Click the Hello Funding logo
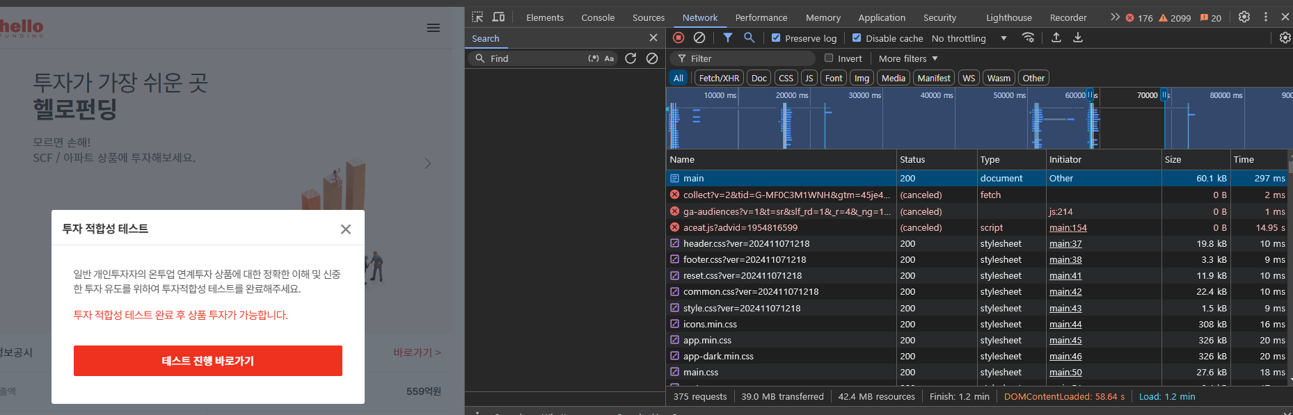 [x=21, y=29]
